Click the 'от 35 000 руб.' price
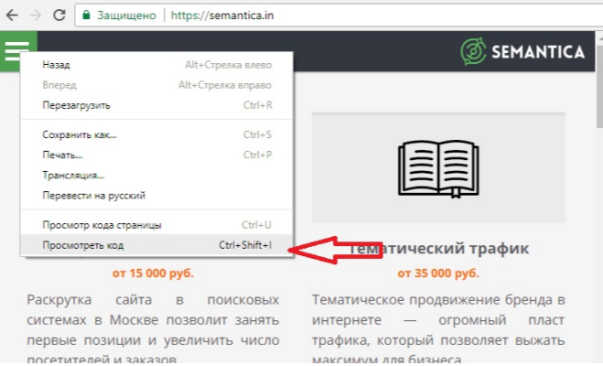 click(x=438, y=273)
